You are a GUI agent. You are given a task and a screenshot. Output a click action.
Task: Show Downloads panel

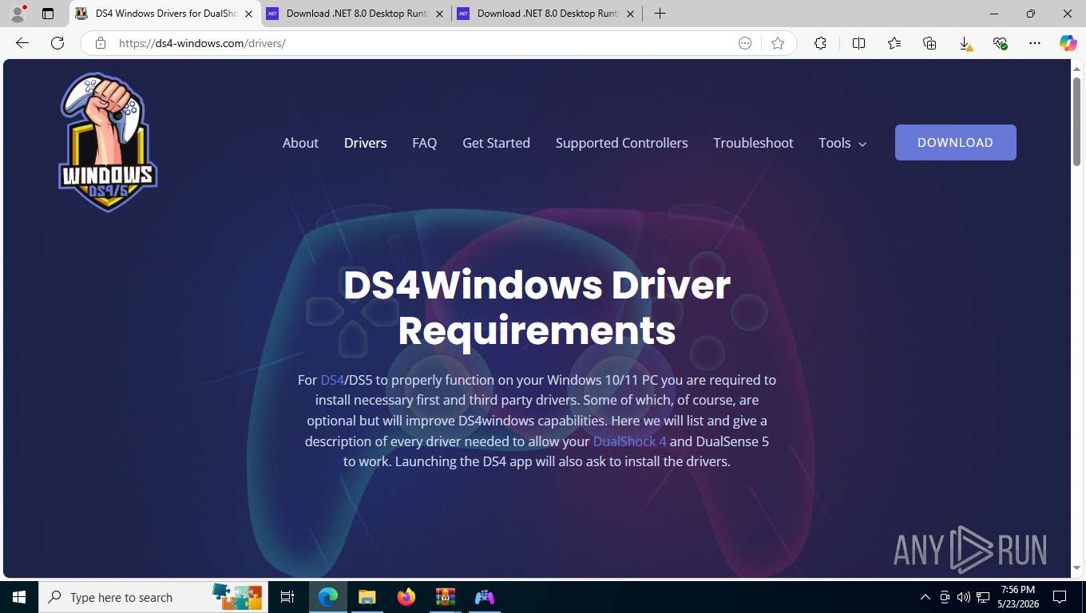(x=965, y=43)
